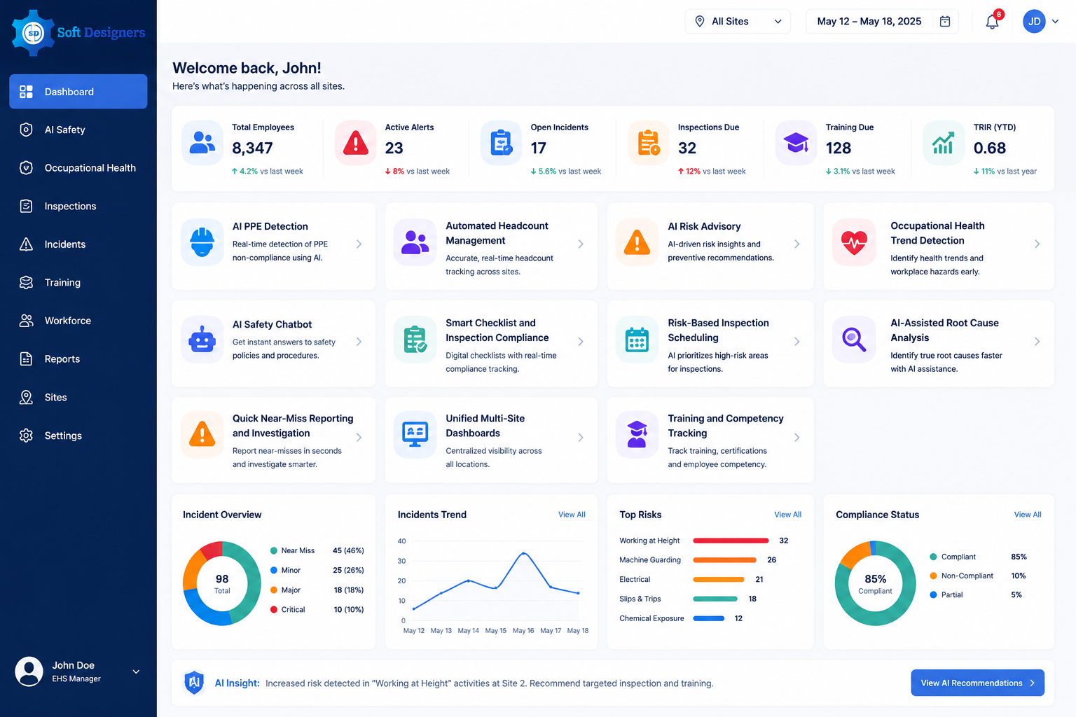Open Workforce in the sidebar
This screenshot has height=717, width=1076.
point(78,321)
